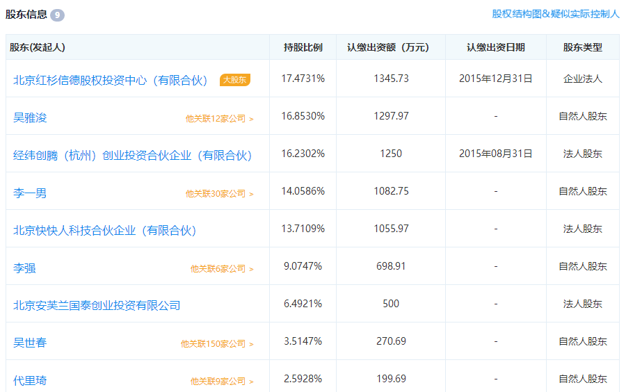Click the shareholder count badge 9
This screenshot has height=392, width=626.
click(x=58, y=15)
